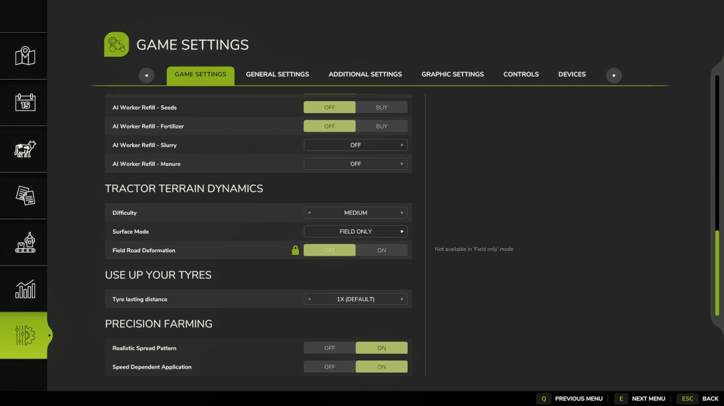Select the Tyre lasting distance row label

point(140,299)
